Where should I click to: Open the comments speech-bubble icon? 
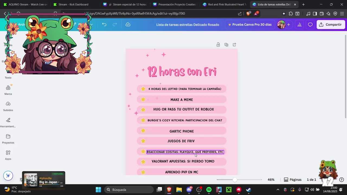click(310, 25)
